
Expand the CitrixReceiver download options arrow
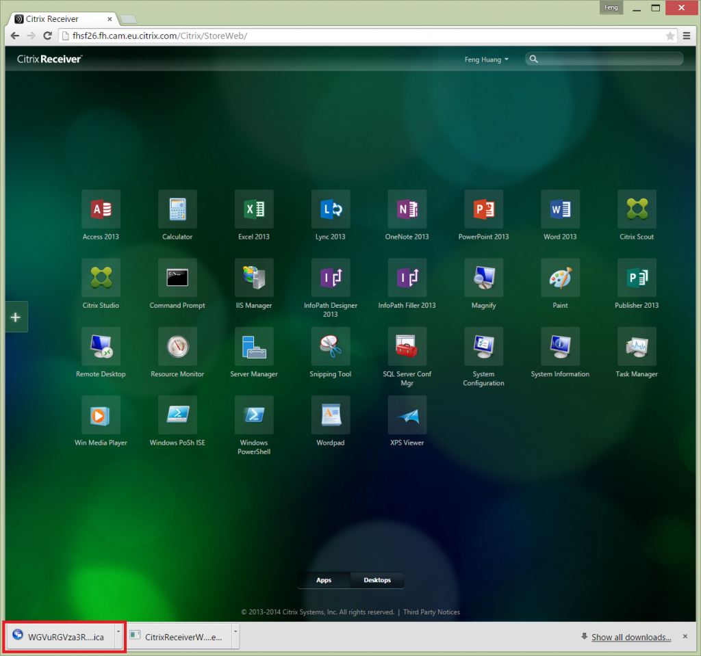(235, 636)
